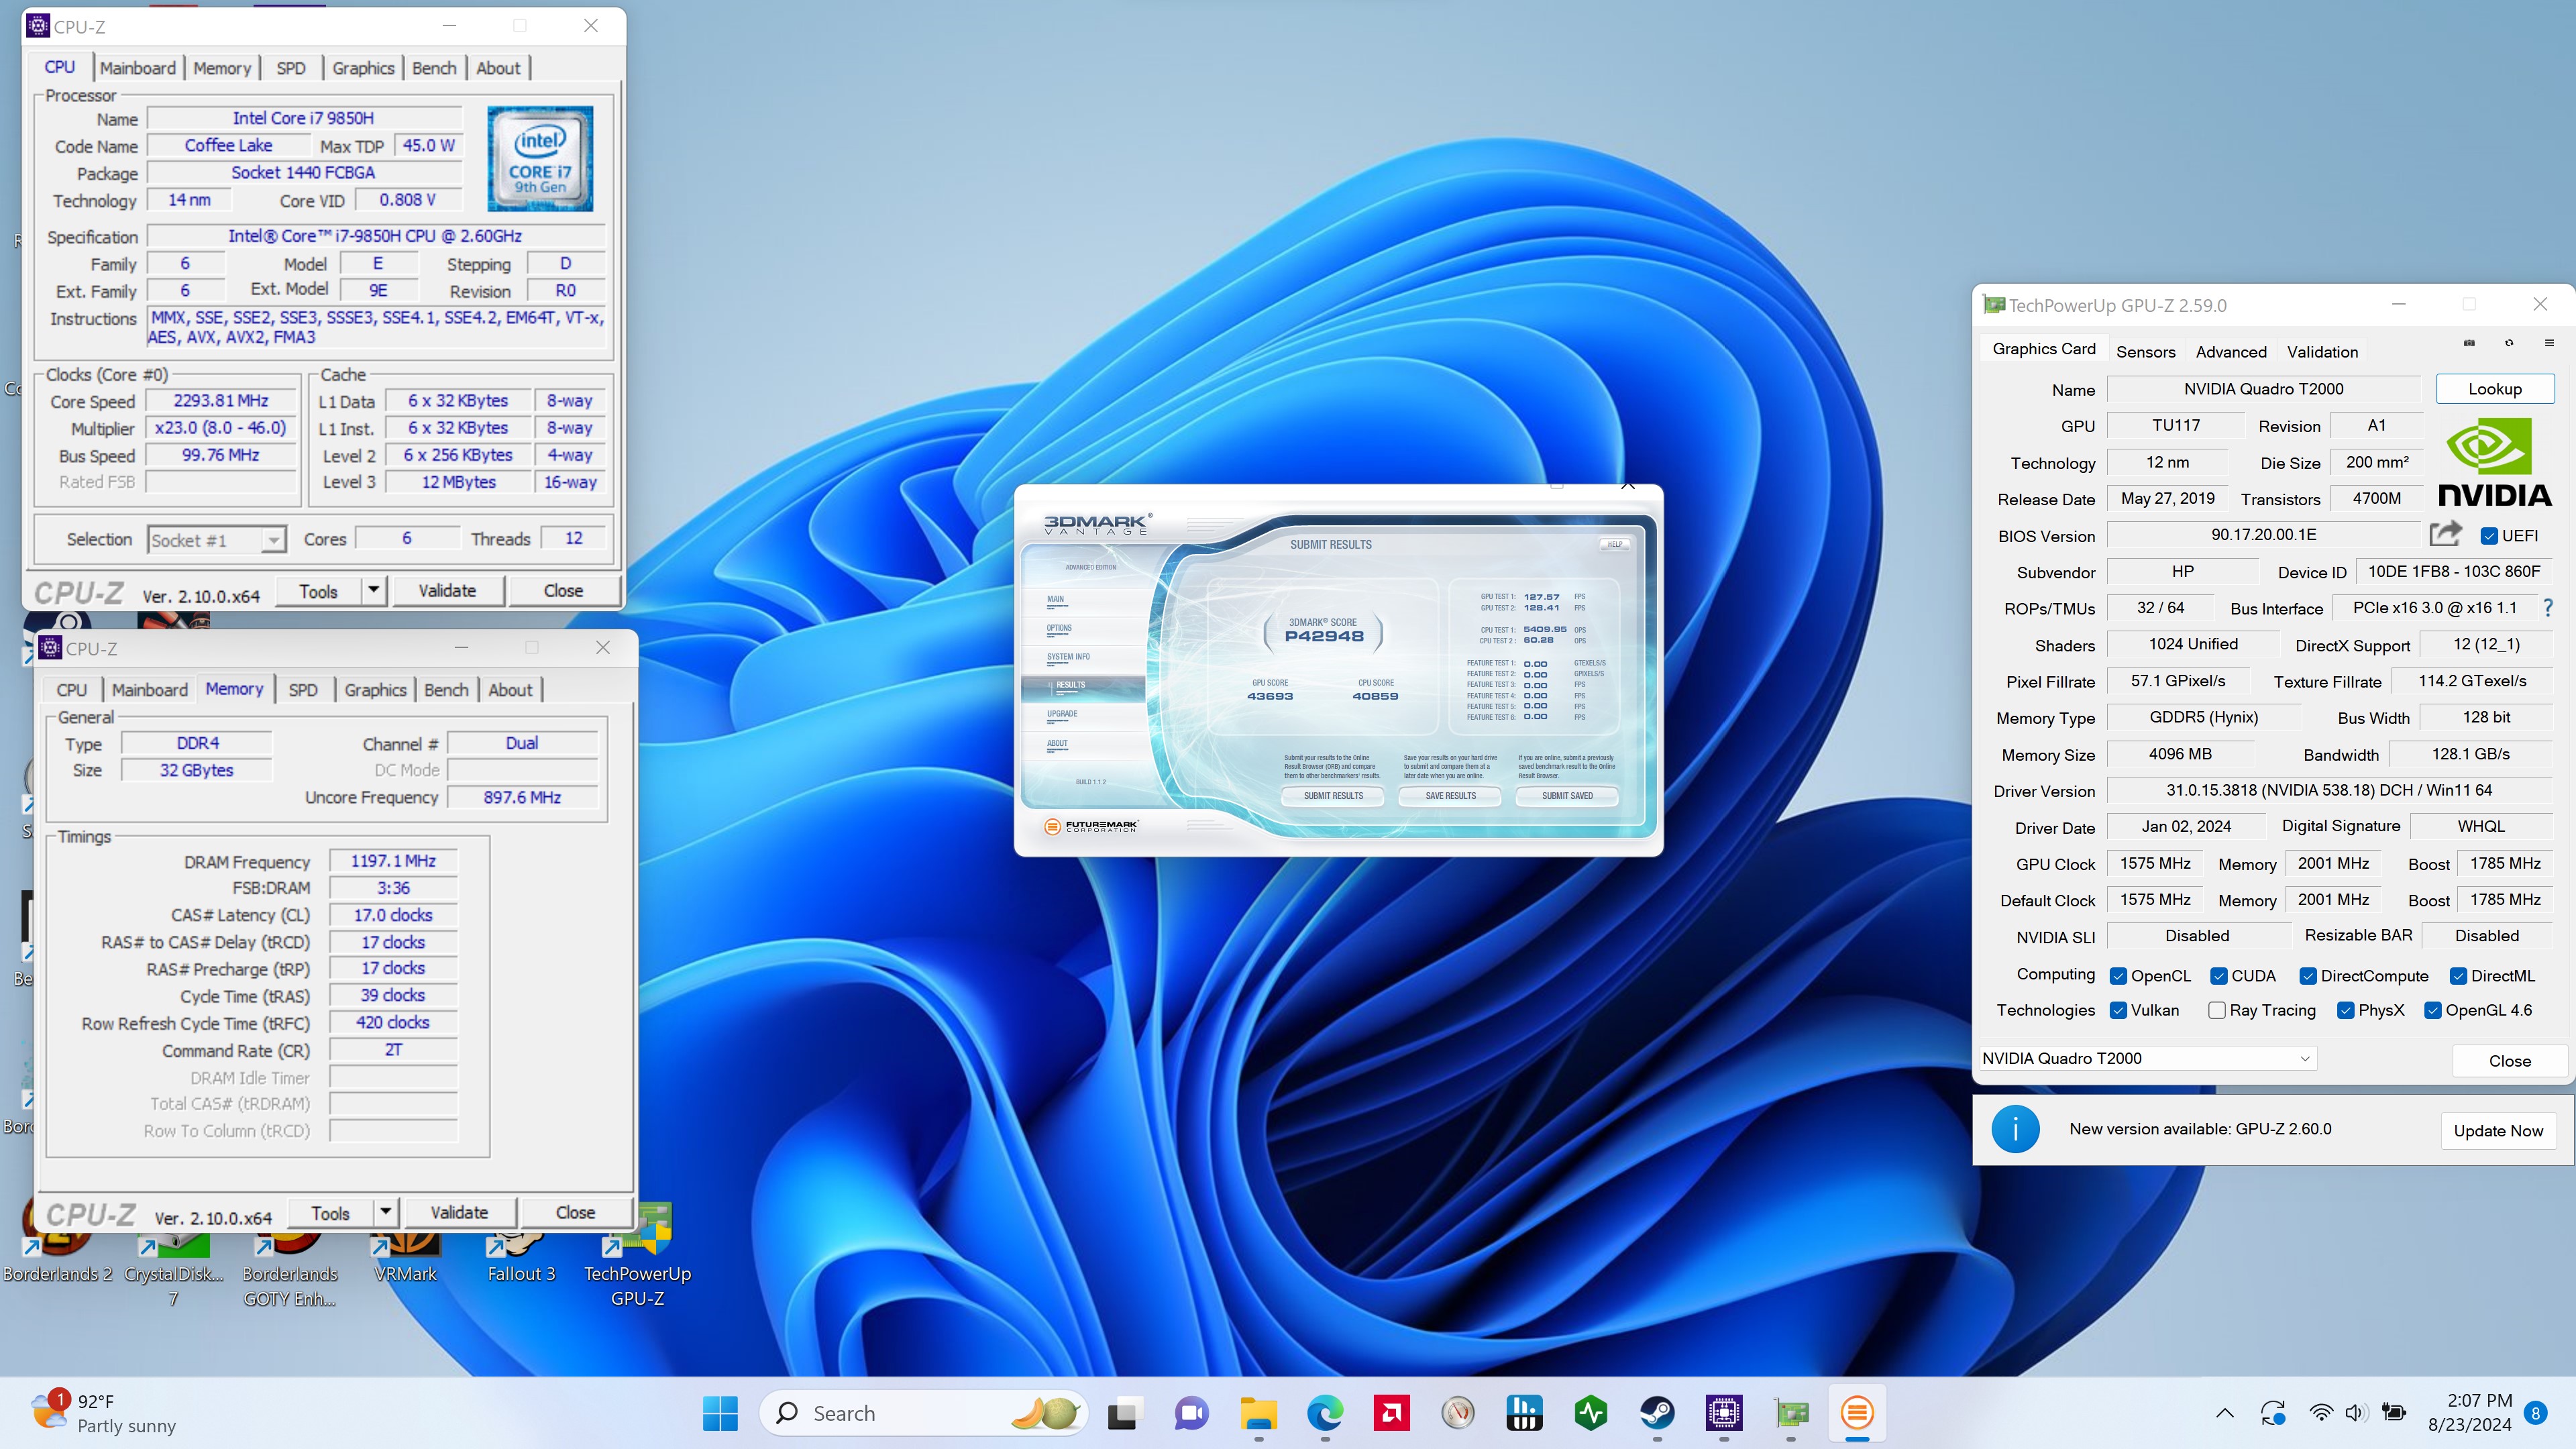The image size is (2576, 1449).
Task: Toggle the DirectML checkbox
Action: [2458, 976]
